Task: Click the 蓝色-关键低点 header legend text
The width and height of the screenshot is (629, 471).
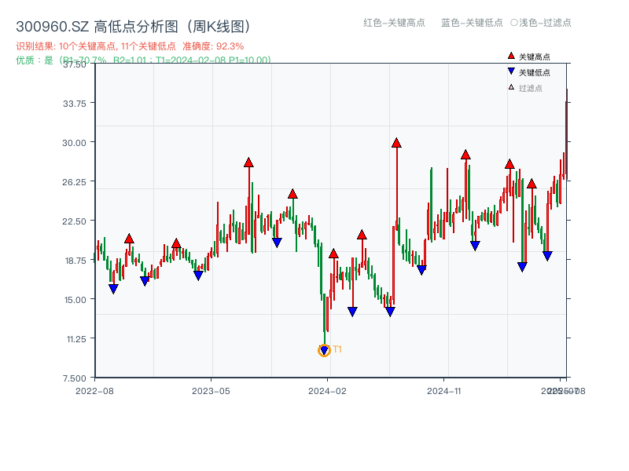Action: click(472, 23)
